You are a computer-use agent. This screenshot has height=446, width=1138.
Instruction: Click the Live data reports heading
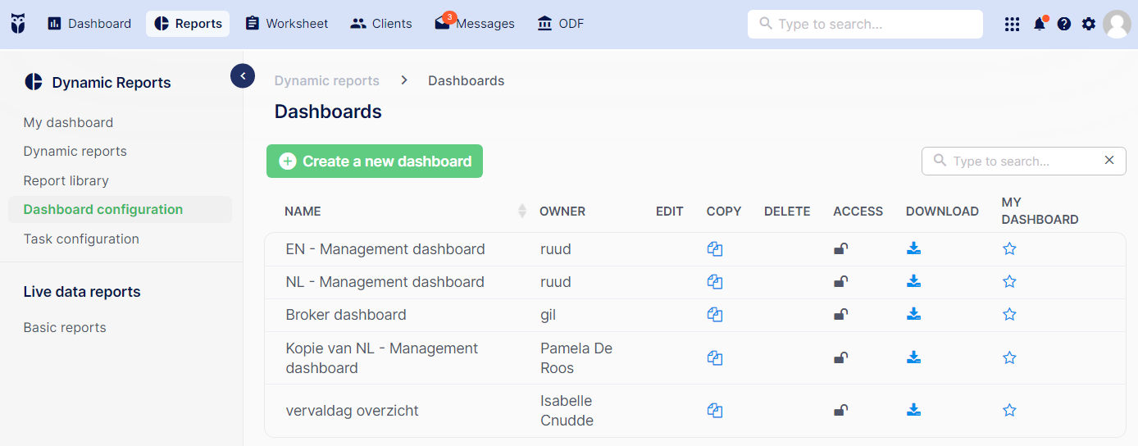click(82, 292)
